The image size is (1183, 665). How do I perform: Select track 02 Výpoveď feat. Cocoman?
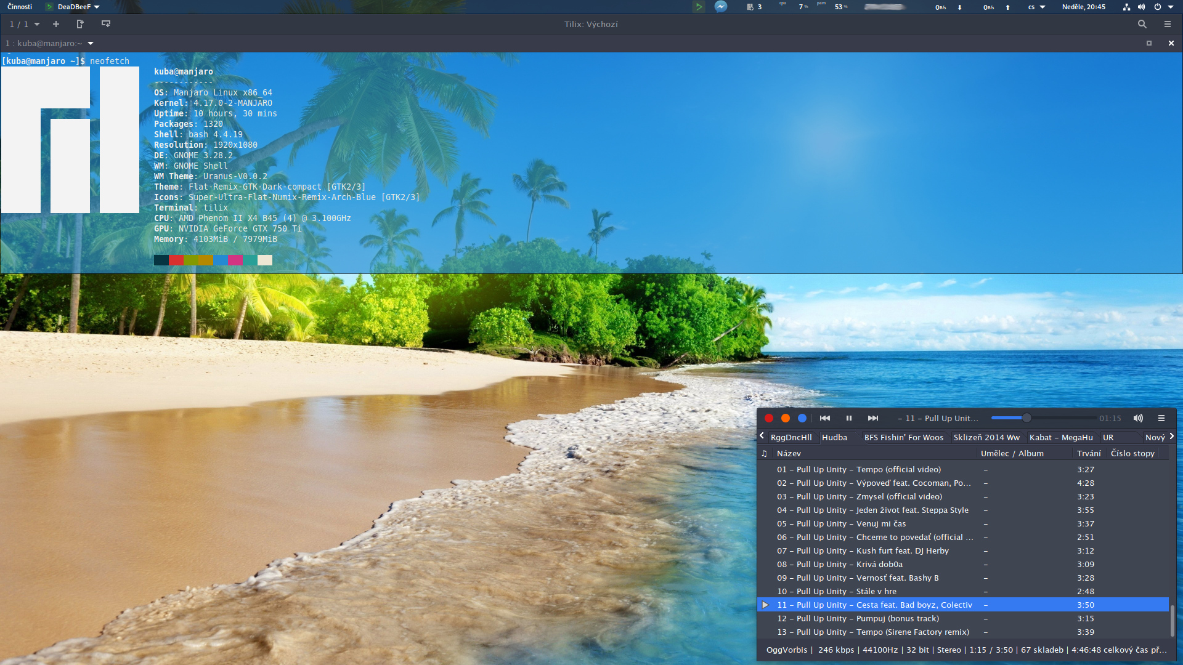point(963,483)
